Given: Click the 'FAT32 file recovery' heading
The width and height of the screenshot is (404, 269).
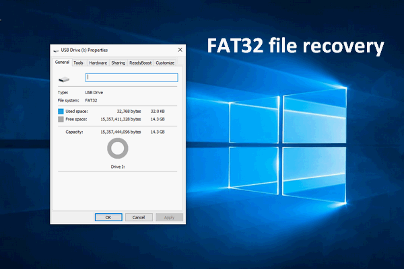Looking at the screenshot, I should (x=296, y=46).
